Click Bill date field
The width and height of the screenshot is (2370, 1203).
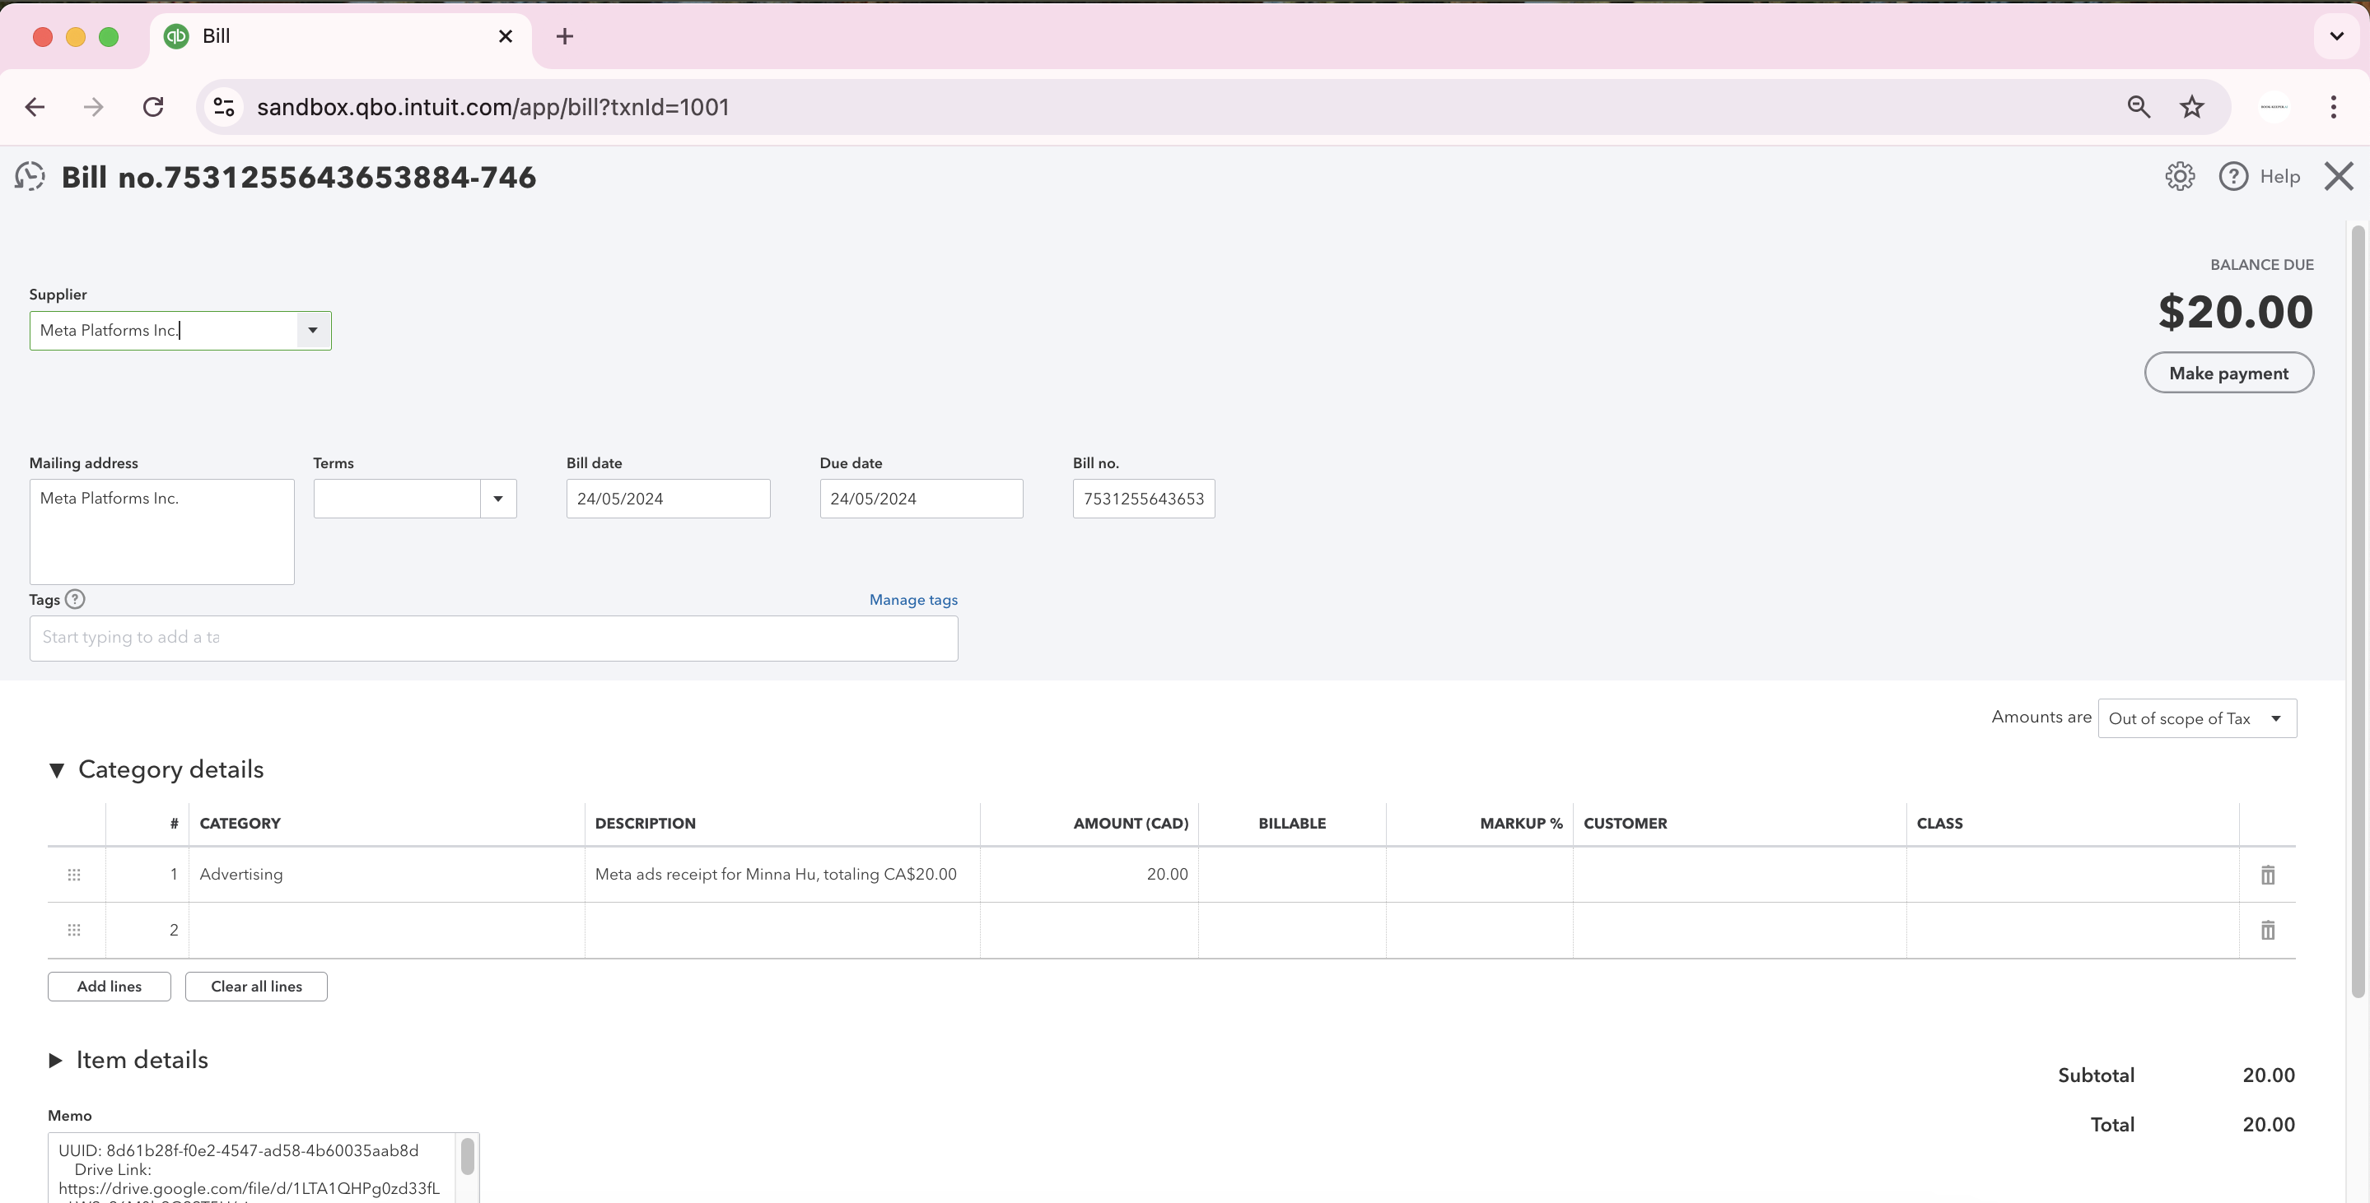pyautogui.click(x=668, y=499)
